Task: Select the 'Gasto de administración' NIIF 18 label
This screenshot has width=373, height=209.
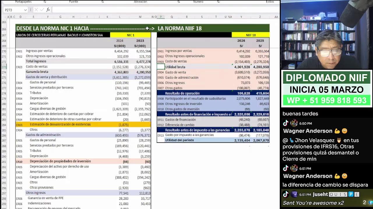Action: (182, 78)
